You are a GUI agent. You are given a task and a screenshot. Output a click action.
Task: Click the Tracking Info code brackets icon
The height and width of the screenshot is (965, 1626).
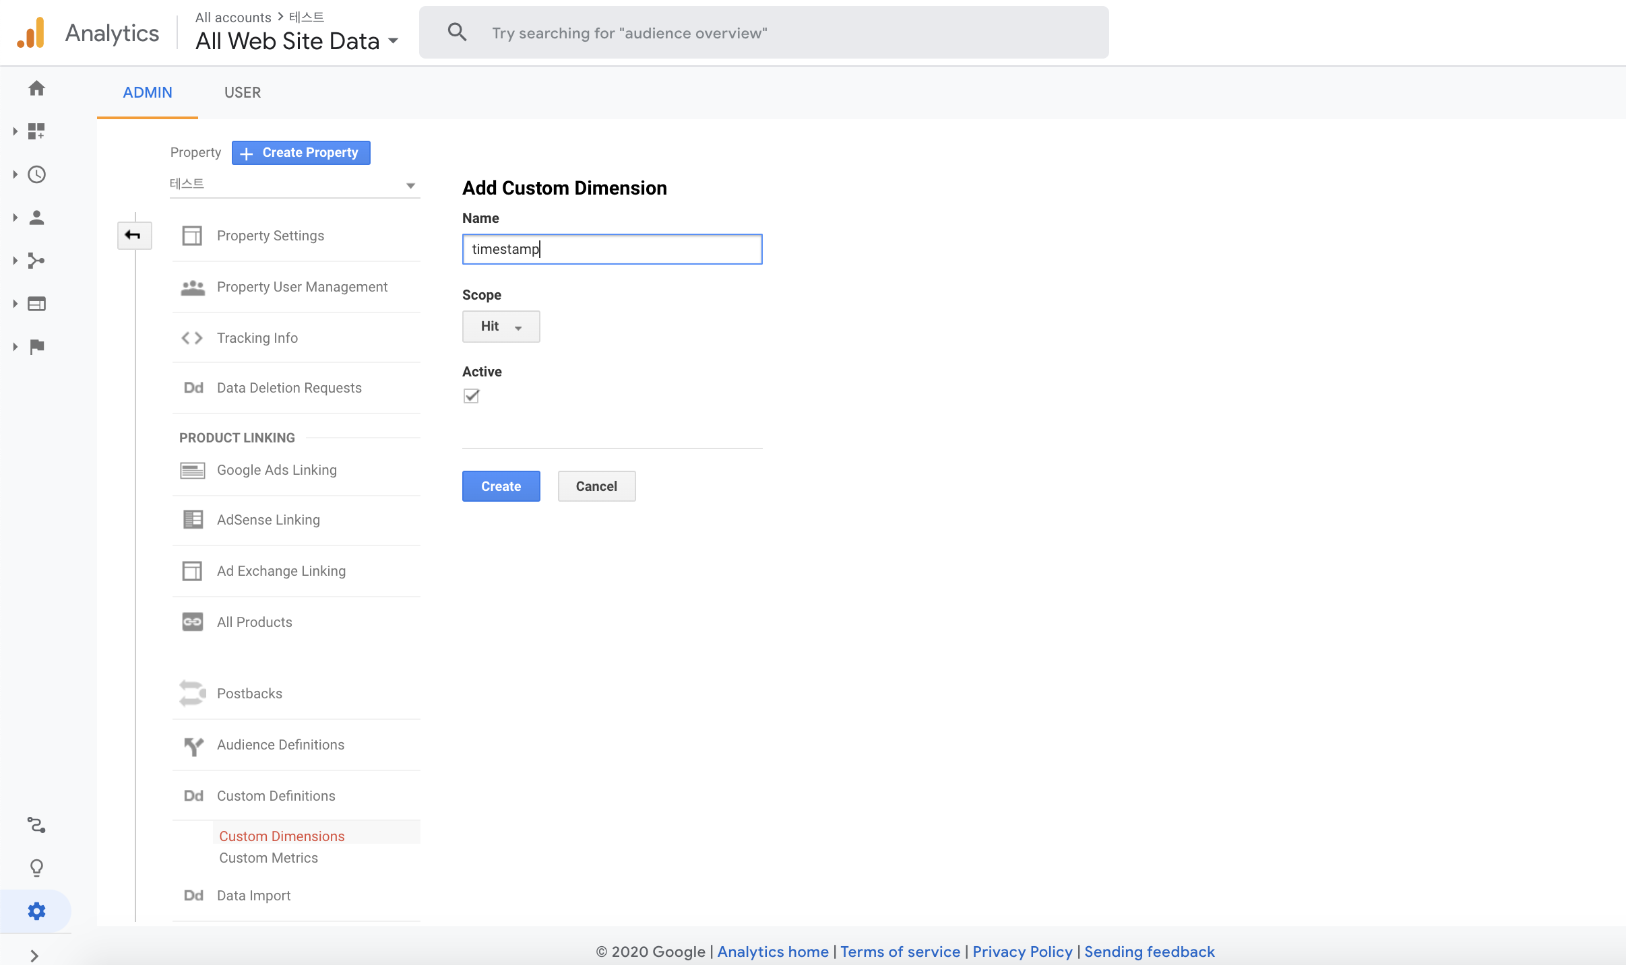(192, 338)
